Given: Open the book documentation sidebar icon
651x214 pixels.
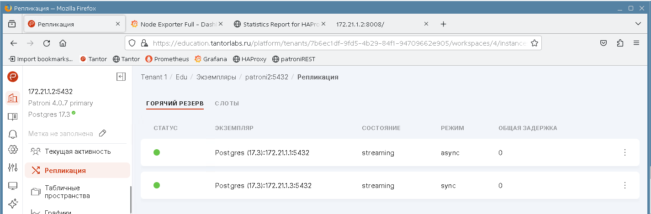Looking at the screenshot, I should pyautogui.click(x=13, y=117).
